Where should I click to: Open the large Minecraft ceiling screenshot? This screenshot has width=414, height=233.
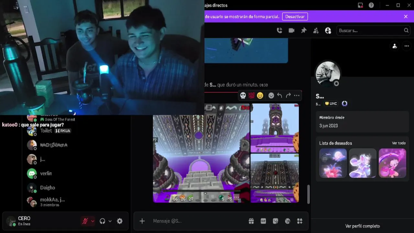point(201,153)
